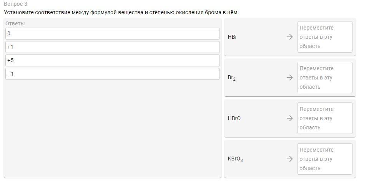
Task: Click the arrow icon next to HBr
Action: (x=289, y=37)
